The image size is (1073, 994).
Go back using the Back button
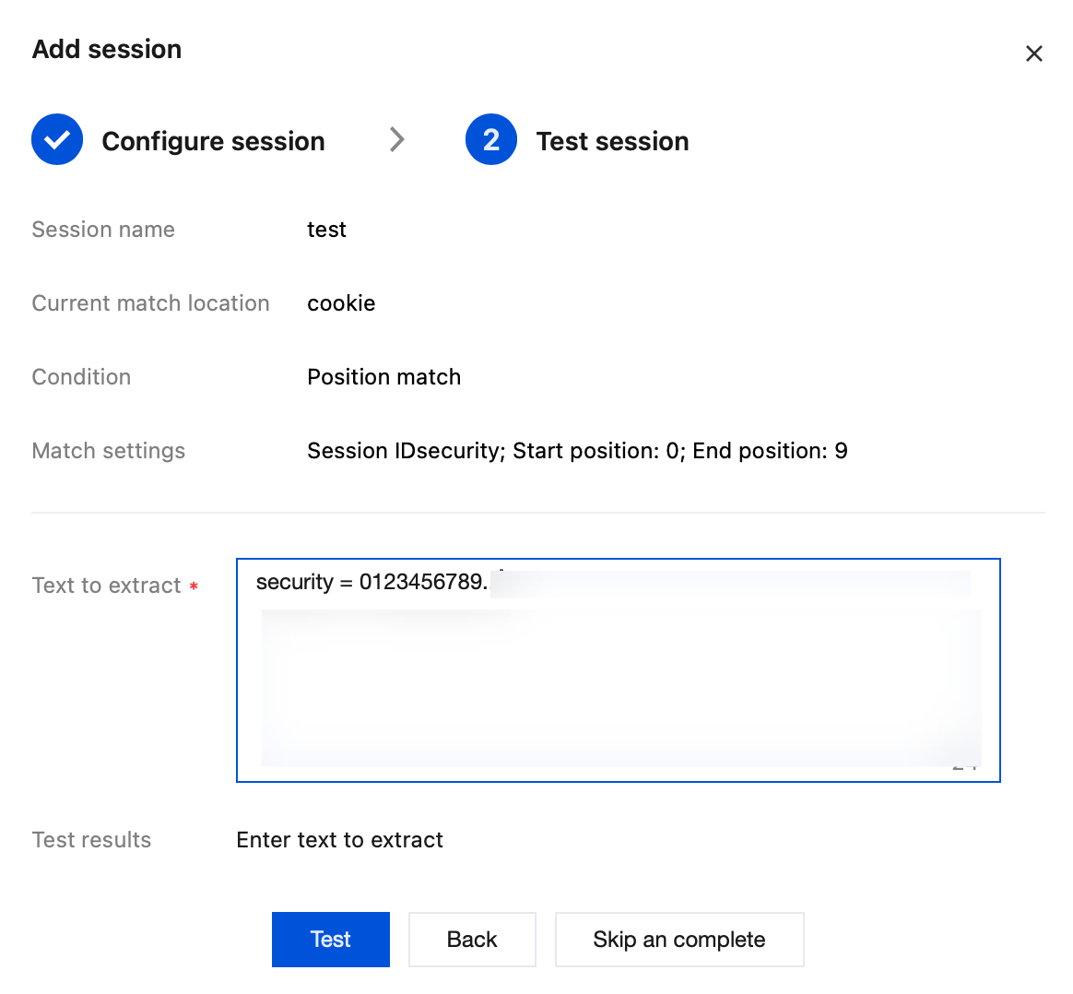(472, 939)
